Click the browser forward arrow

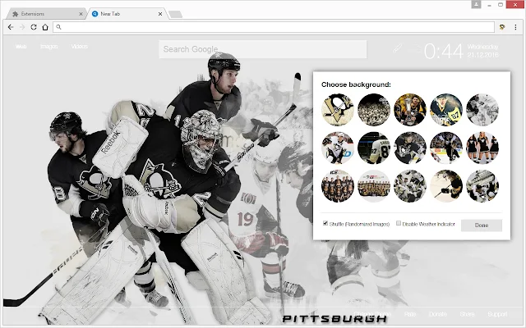click(x=22, y=27)
